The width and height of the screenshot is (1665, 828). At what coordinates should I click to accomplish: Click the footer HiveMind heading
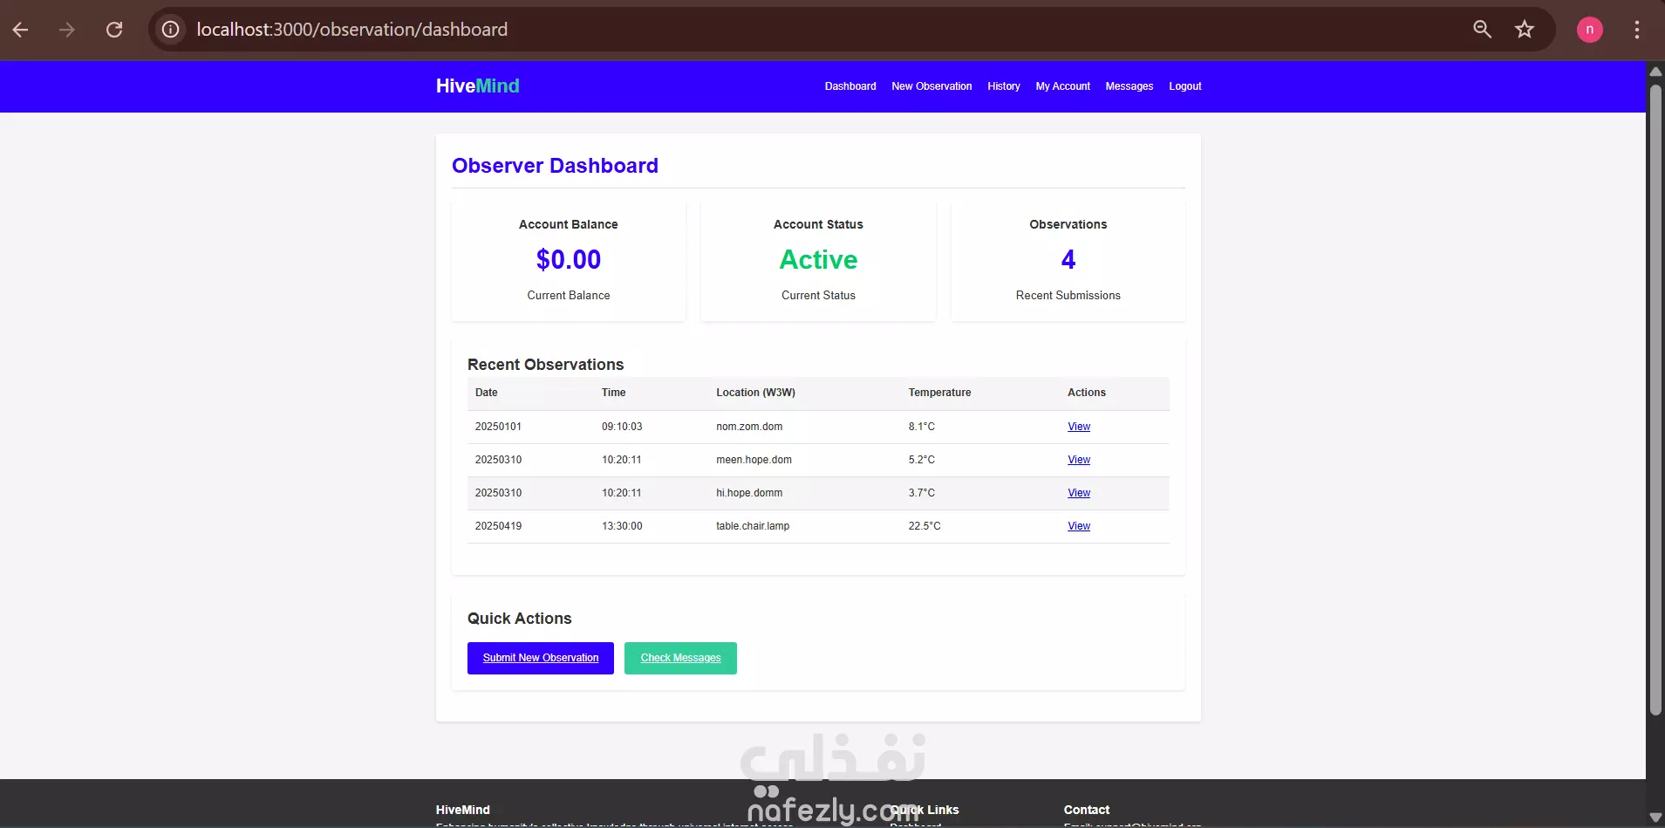click(463, 810)
